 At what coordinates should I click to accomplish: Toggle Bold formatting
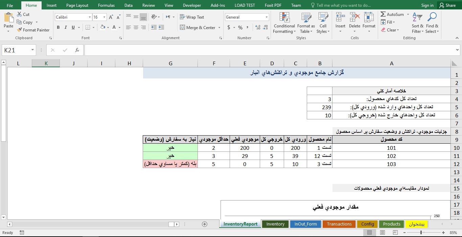tap(58, 27)
